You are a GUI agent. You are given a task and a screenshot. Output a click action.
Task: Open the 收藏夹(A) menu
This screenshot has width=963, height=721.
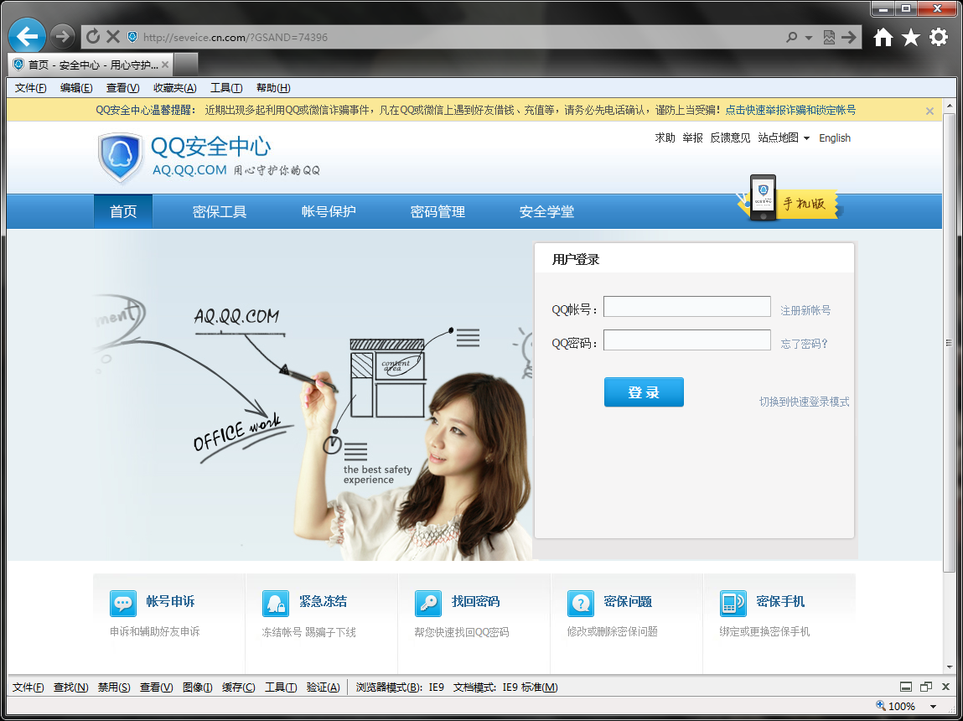click(175, 88)
